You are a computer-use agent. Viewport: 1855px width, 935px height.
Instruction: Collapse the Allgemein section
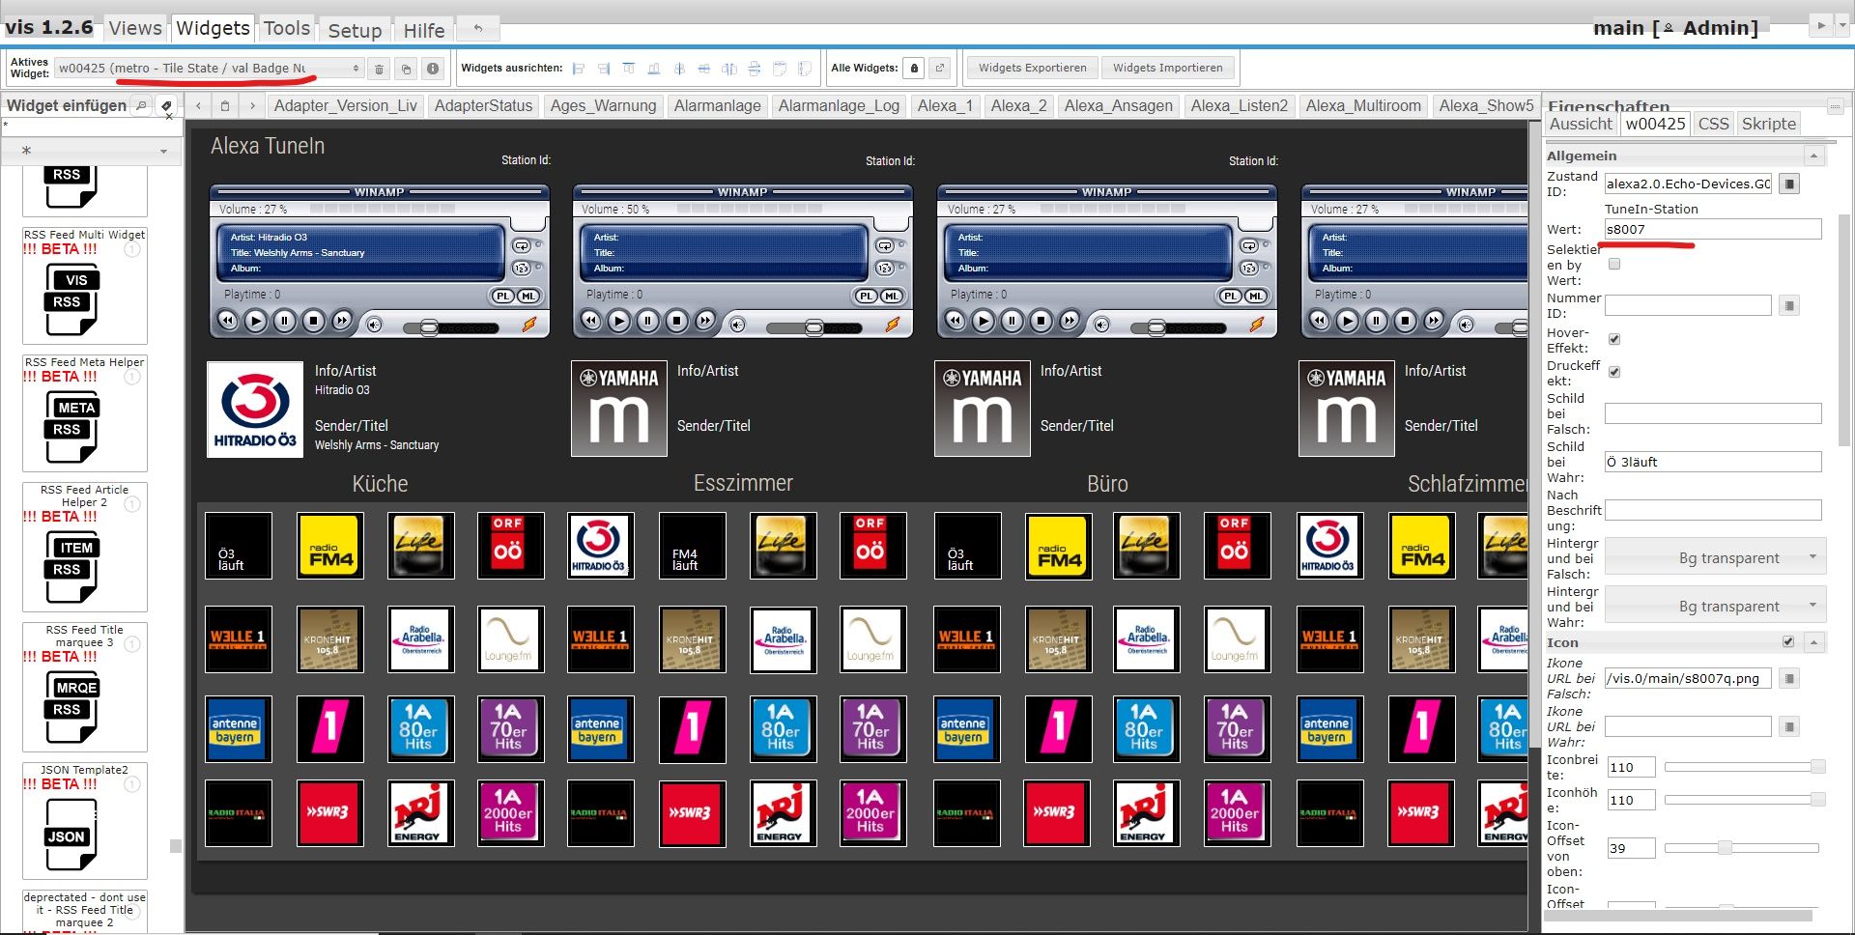[x=1814, y=156]
